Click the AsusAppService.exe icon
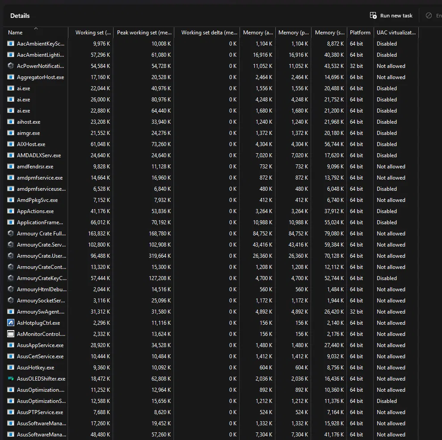Image resolution: width=442 pixels, height=440 pixels. click(11, 345)
